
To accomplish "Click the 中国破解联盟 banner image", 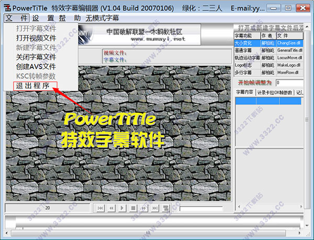I will (x=139, y=35).
